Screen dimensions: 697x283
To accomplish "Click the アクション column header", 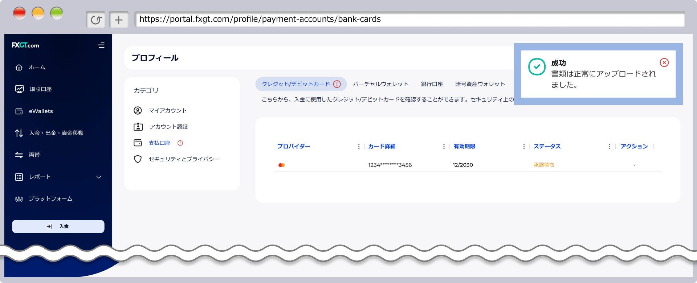I will (634, 146).
